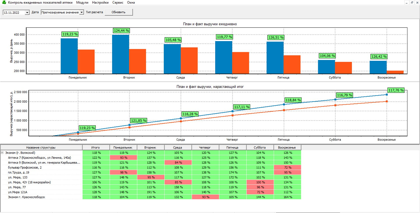Select the бульвар Профсоюзов, 2 row
This screenshot has height=213, width=420.
151,167
